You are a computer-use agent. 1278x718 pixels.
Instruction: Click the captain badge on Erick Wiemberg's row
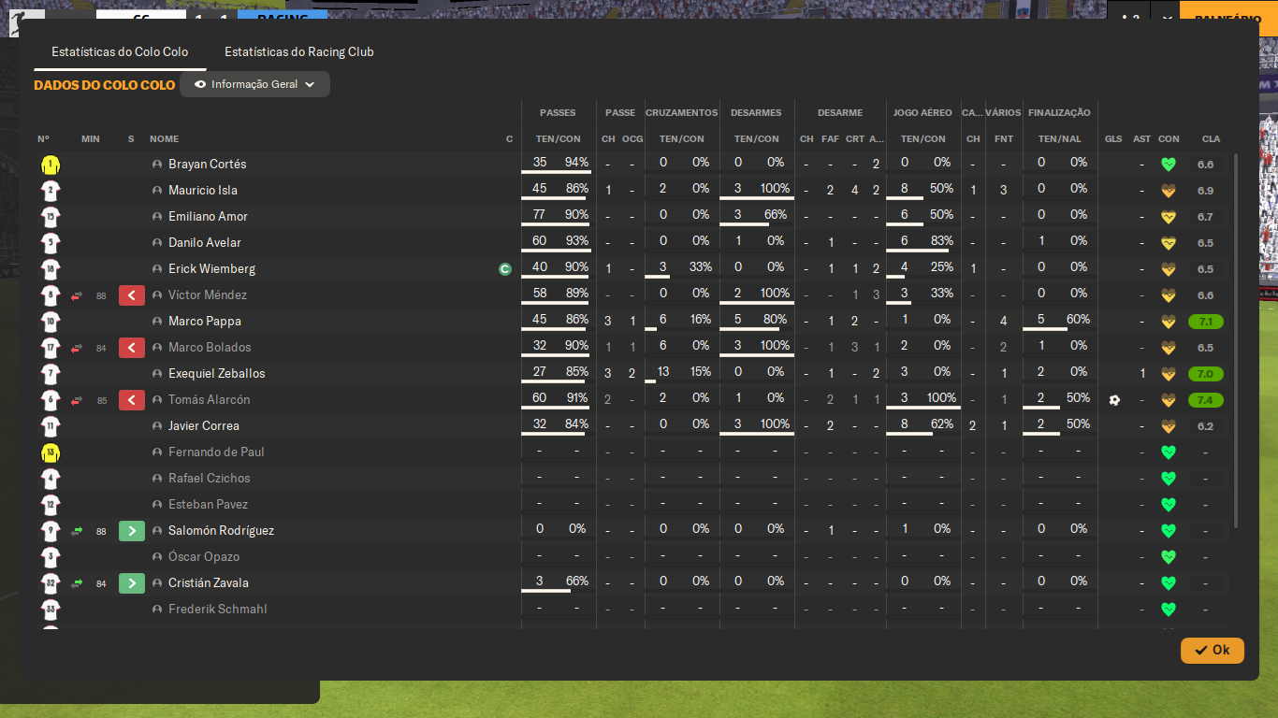click(x=505, y=269)
